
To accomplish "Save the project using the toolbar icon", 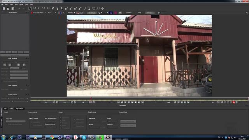I will point(13,9).
